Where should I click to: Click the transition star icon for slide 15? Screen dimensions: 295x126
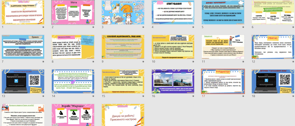pos(143,96)
